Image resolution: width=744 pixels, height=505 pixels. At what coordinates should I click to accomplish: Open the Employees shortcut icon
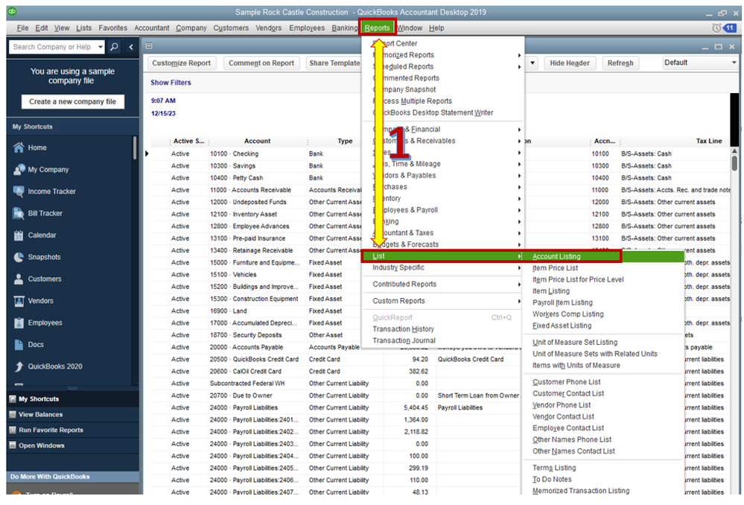19,323
